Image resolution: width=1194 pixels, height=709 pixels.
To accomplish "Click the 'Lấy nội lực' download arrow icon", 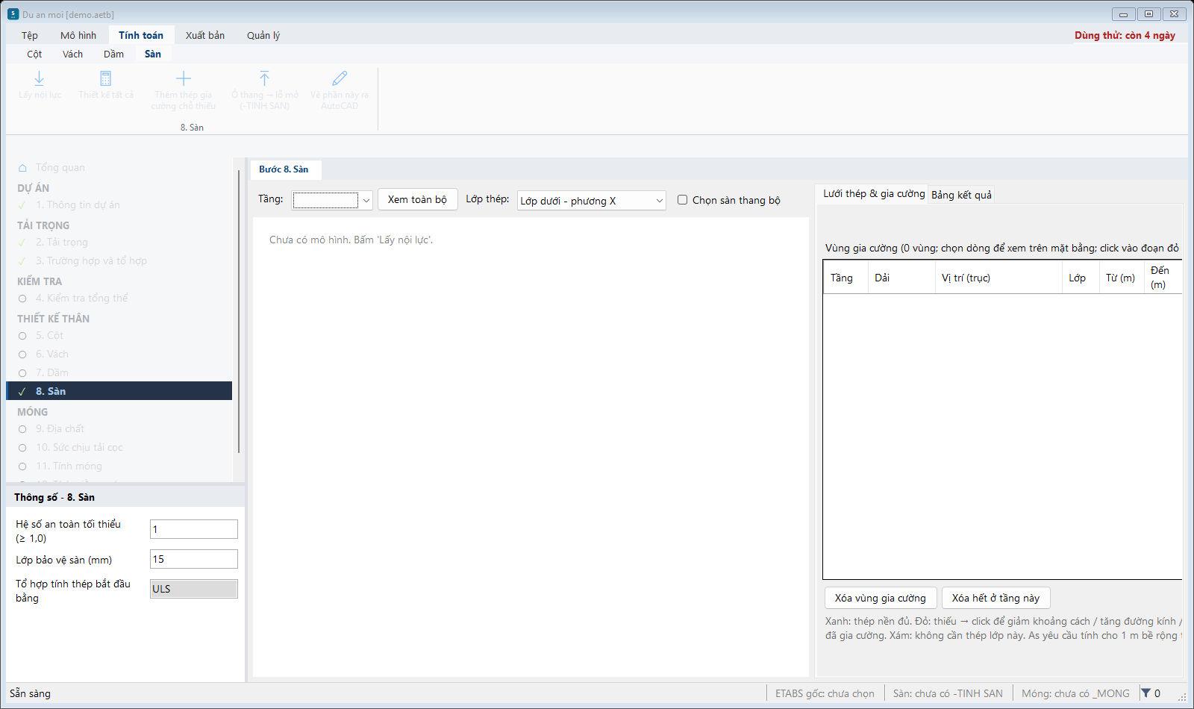I will click(40, 78).
